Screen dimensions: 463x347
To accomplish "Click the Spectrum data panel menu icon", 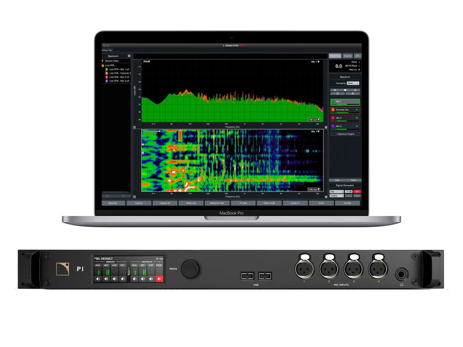I will coord(129,56).
